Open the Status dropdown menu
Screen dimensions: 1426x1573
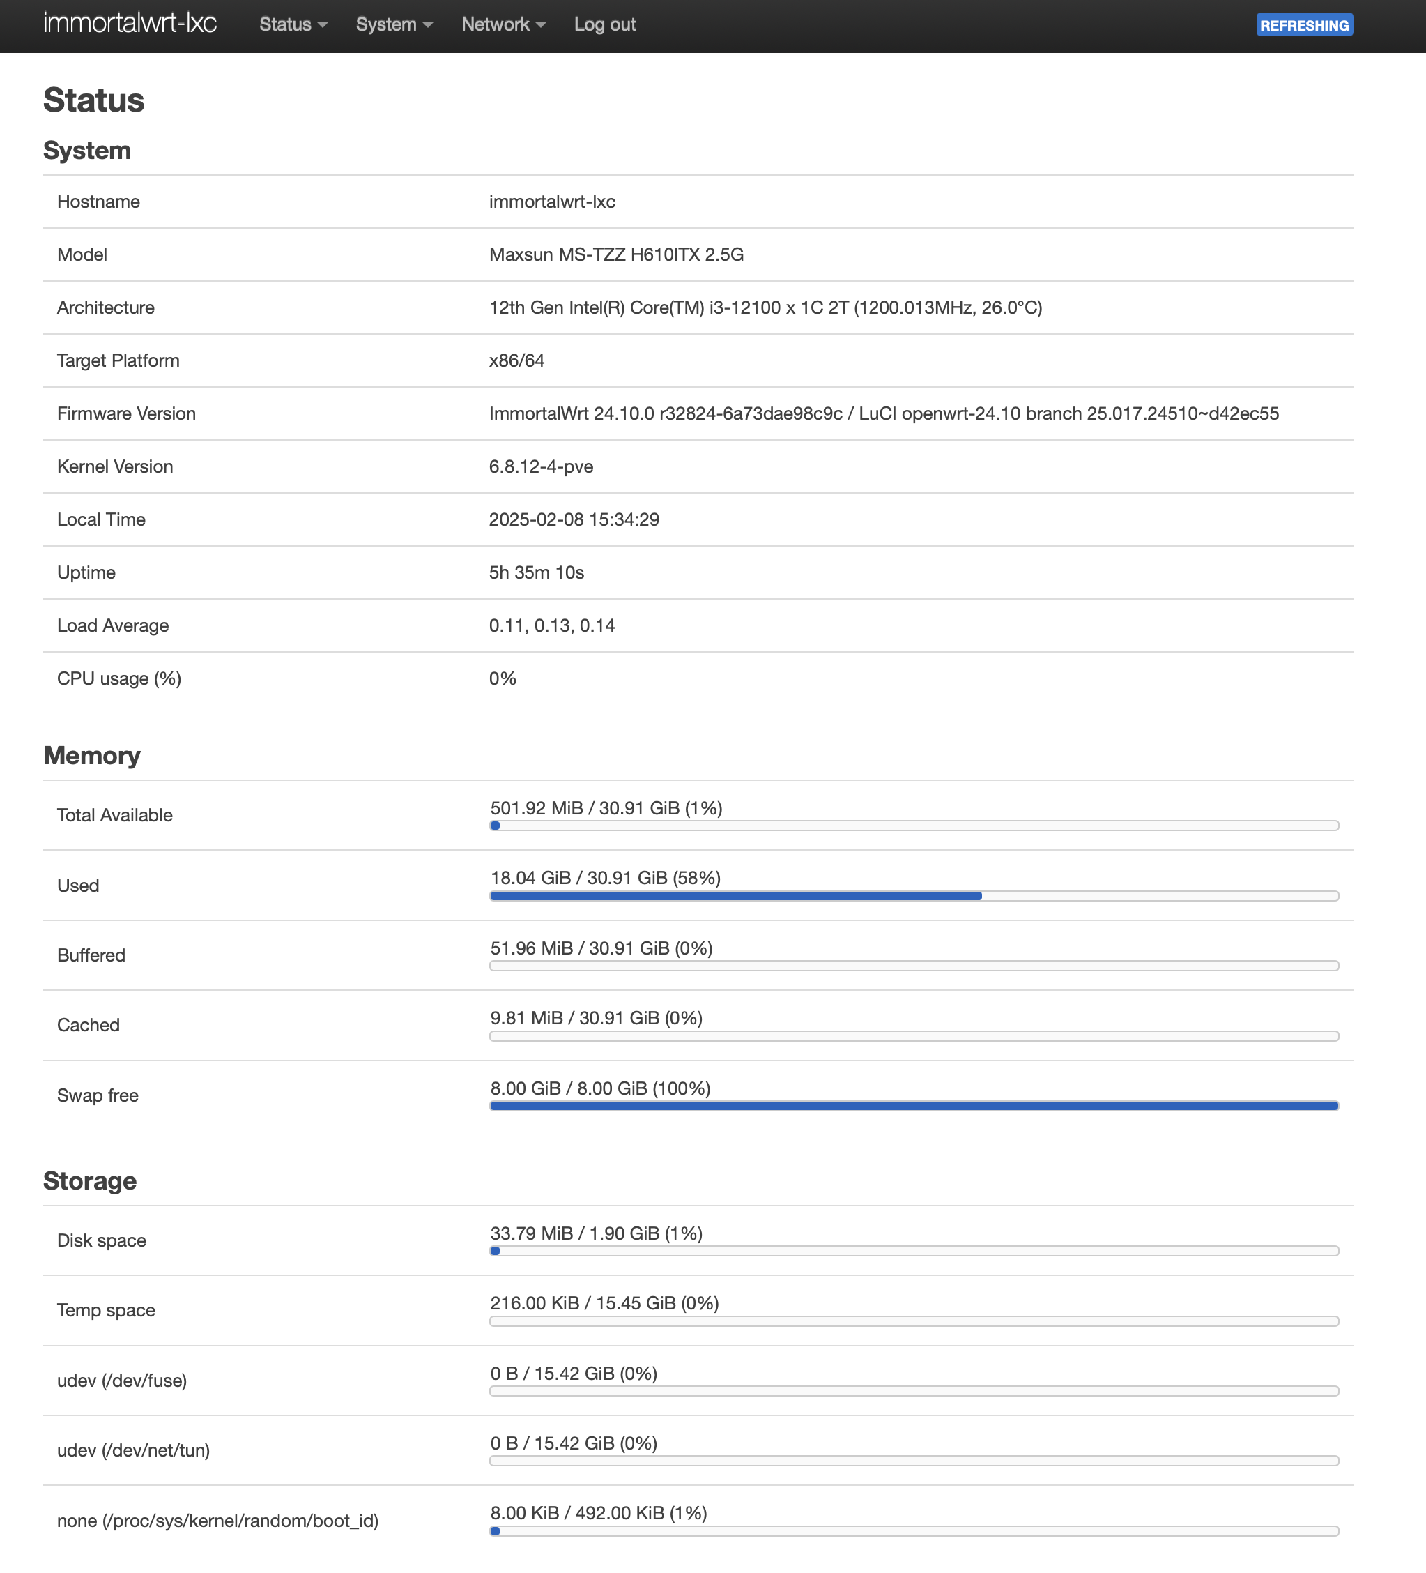[293, 25]
